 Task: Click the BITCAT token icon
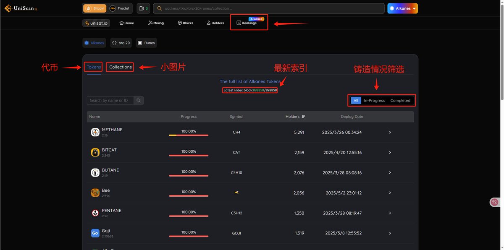[95, 152]
